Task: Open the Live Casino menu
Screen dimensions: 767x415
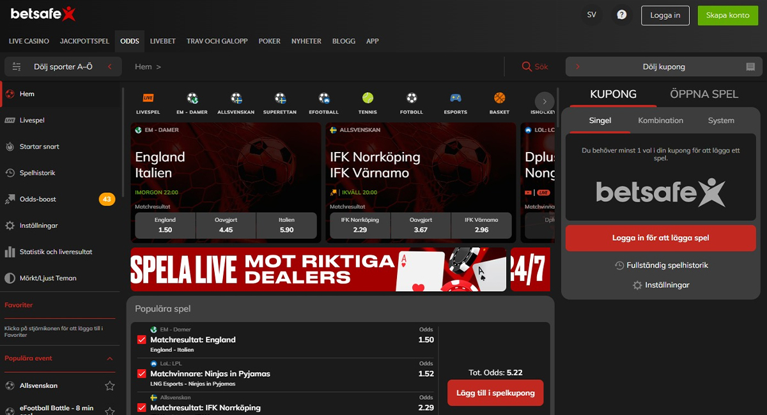Action: (29, 41)
